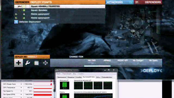Select the Recon class crosshair icon
This screenshot has height=98, width=174.
click(45, 63)
